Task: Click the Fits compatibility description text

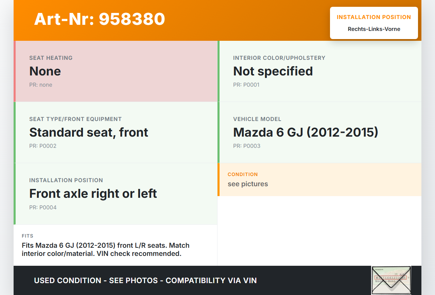Action: pyautogui.click(x=106, y=249)
